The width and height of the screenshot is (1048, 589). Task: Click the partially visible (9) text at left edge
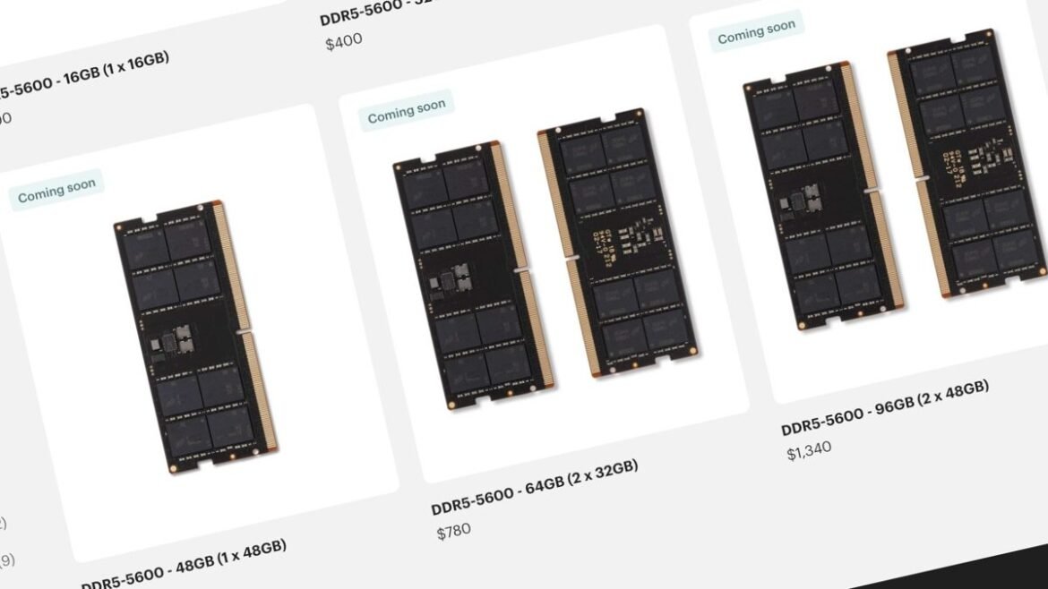(x=6, y=559)
